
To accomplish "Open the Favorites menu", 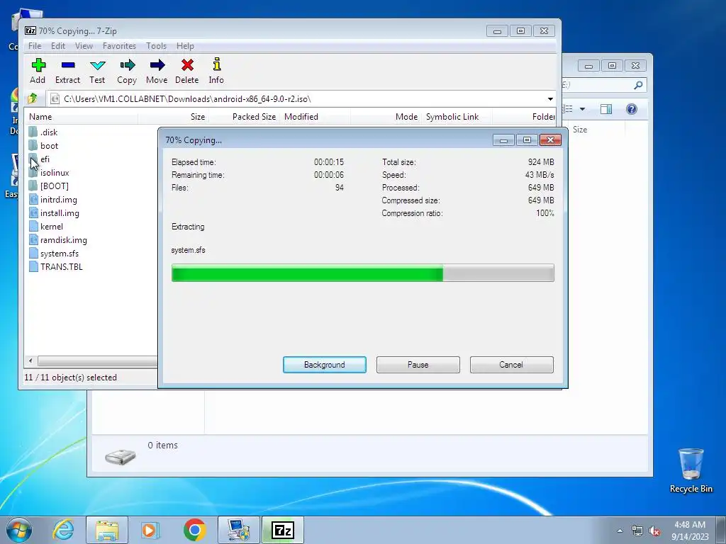I will coord(119,46).
